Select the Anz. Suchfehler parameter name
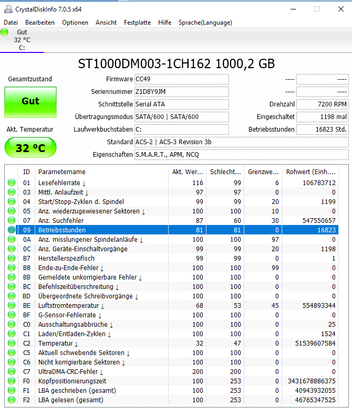This screenshot has height=408, width=352. (61, 220)
